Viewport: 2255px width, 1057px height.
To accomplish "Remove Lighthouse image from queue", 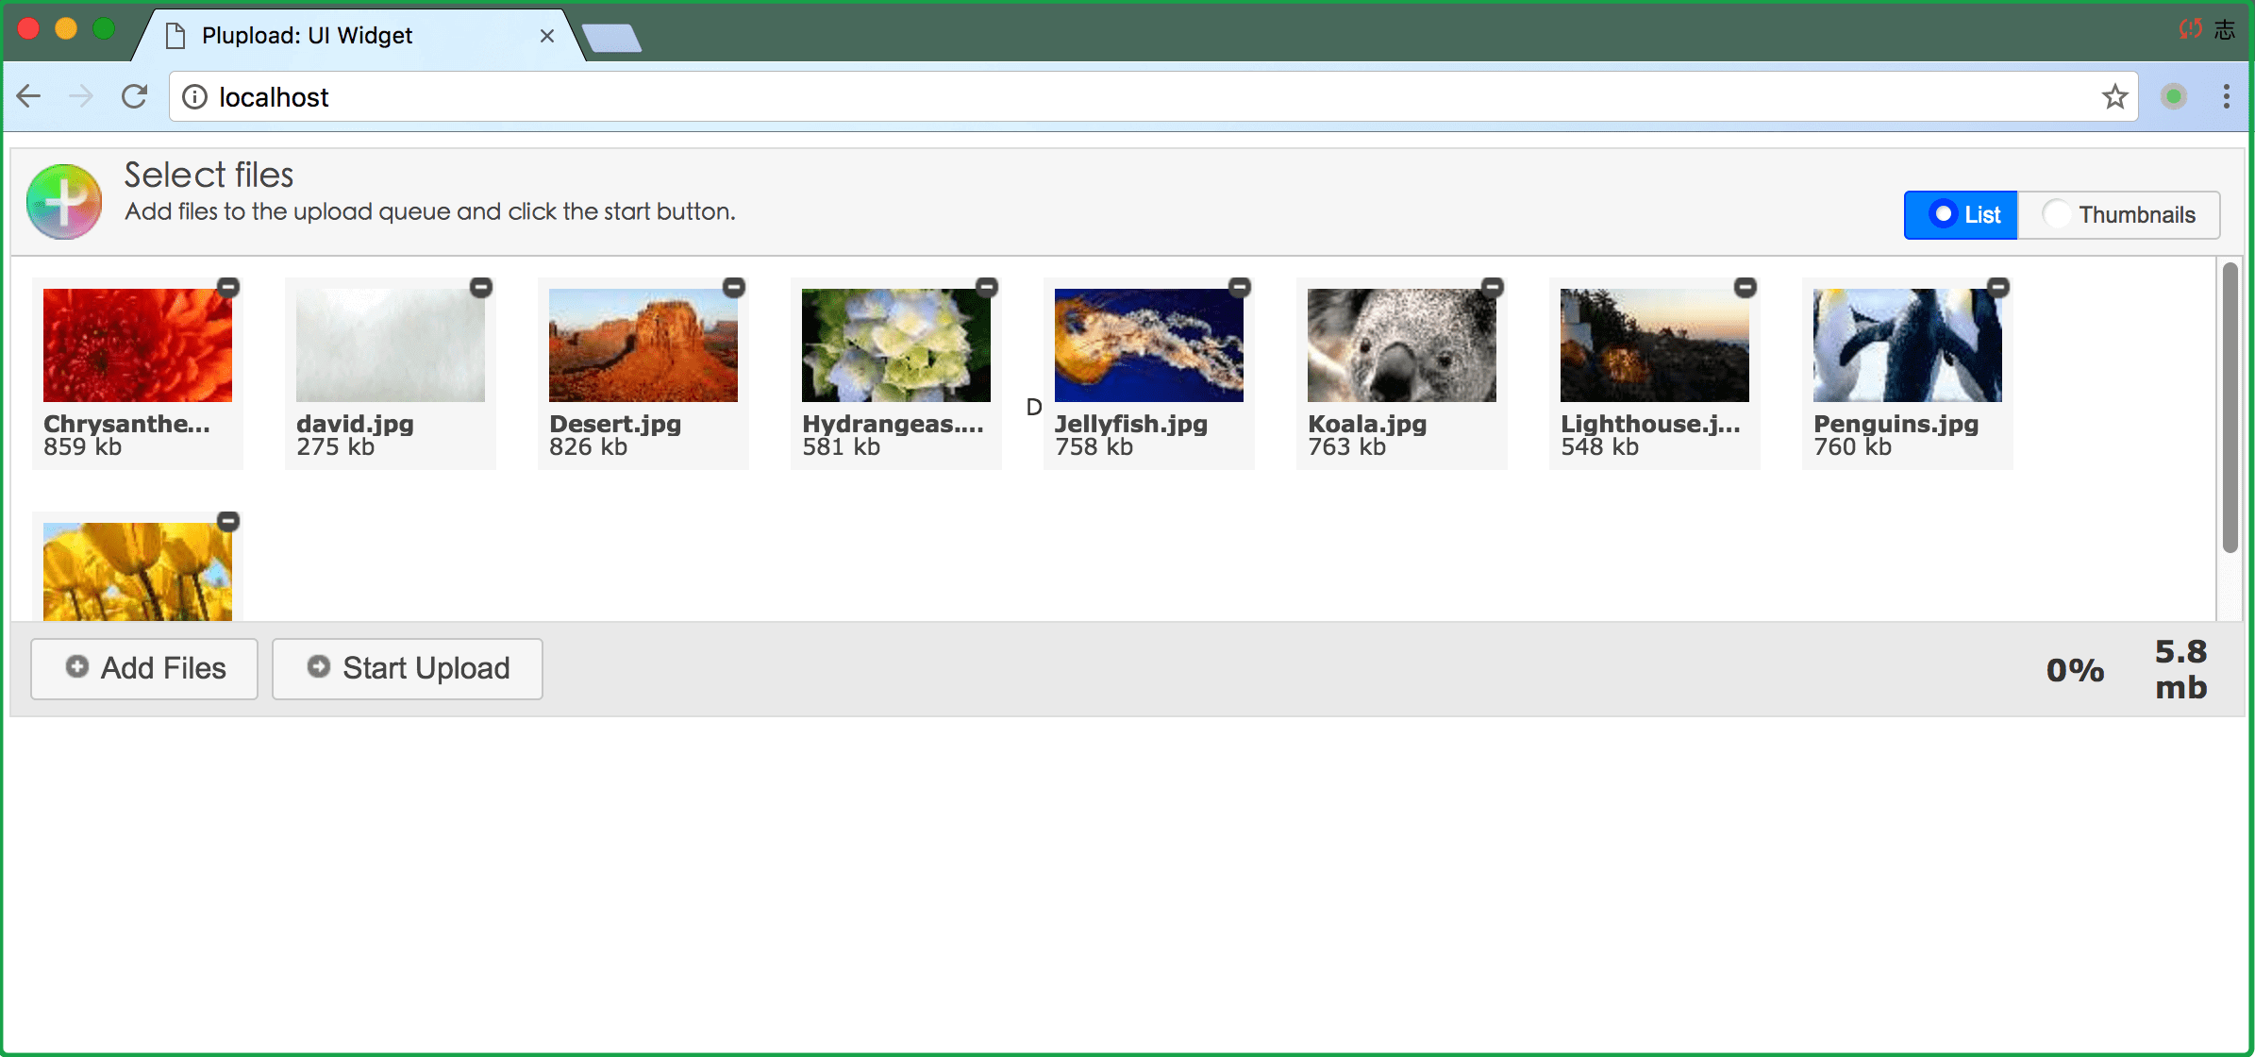I will [1746, 287].
